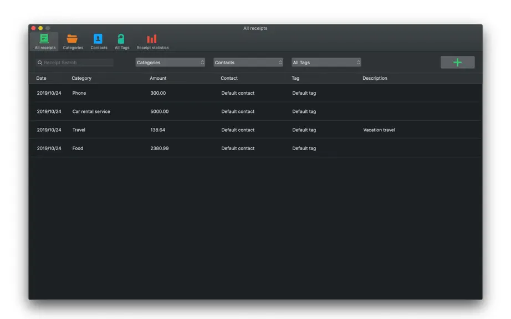Select the Food category cell
Image resolution: width=511 pixels, height=319 pixels.
coord(78,148)
